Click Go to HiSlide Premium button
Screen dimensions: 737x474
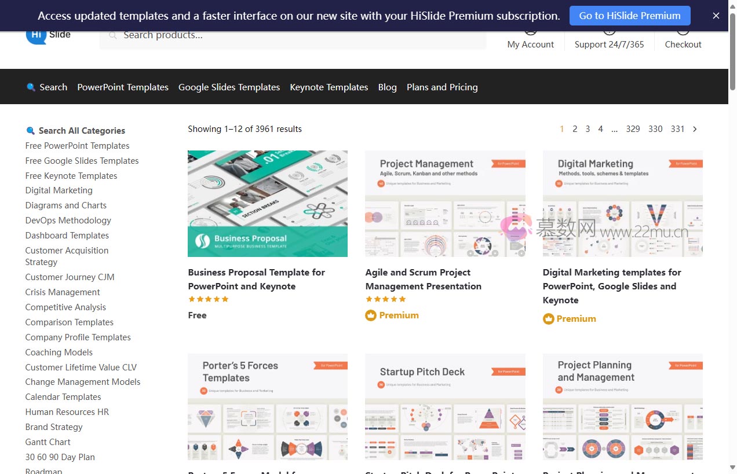[x=630, y=16]
